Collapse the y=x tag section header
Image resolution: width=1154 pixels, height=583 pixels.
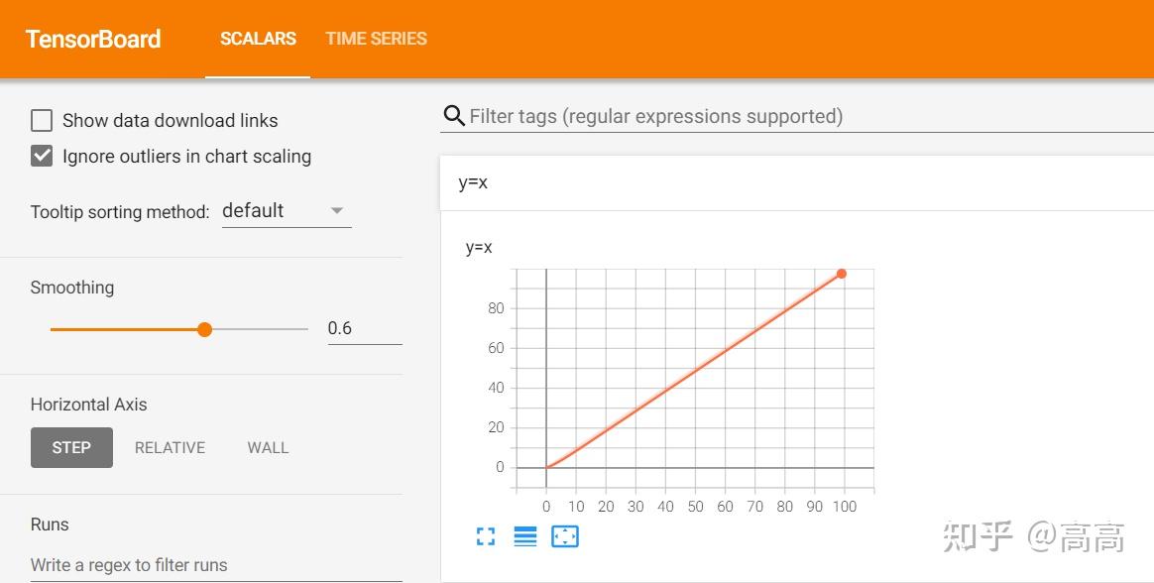[x=796, y=183]
